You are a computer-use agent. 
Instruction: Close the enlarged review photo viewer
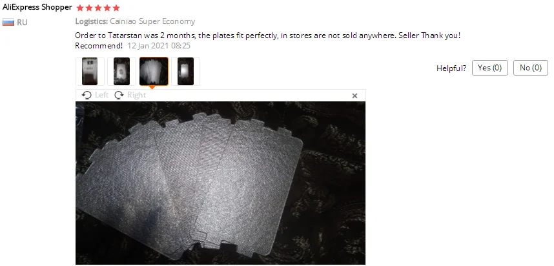[354, 96]
